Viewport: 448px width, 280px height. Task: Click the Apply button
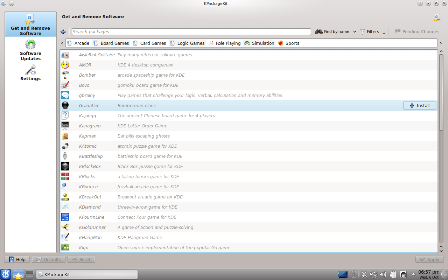[x=429, y=259]
